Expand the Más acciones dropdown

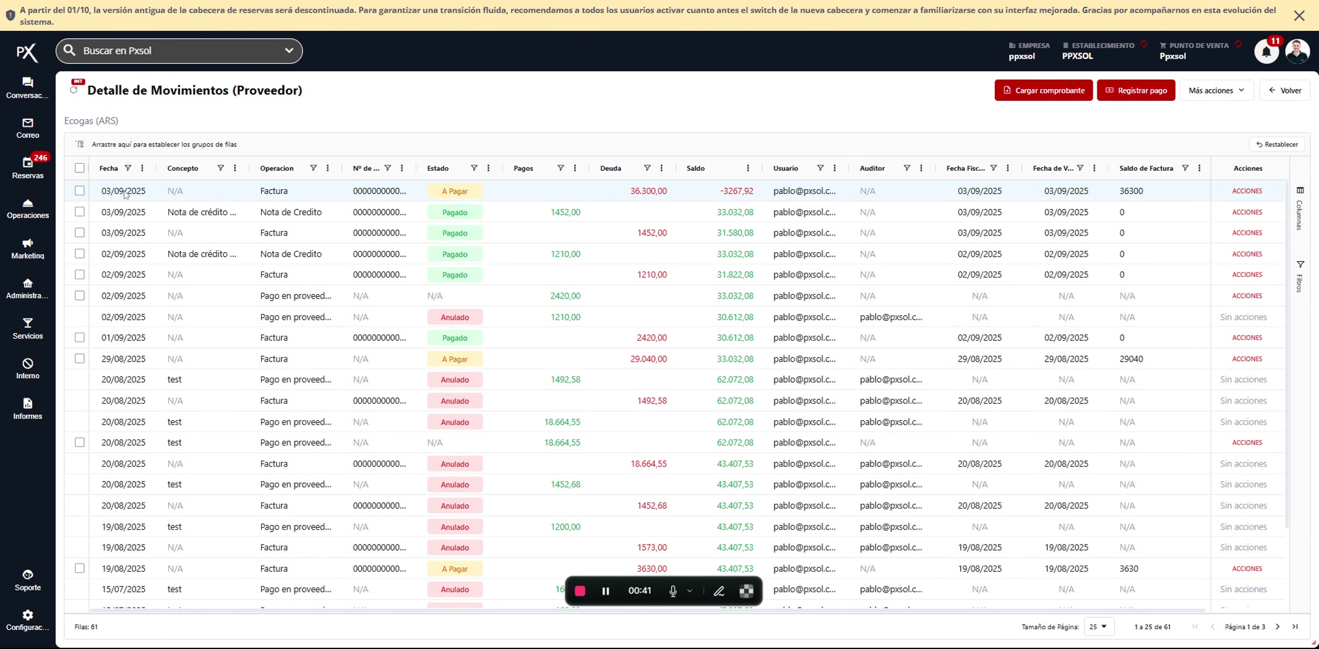click(1216, 90)
